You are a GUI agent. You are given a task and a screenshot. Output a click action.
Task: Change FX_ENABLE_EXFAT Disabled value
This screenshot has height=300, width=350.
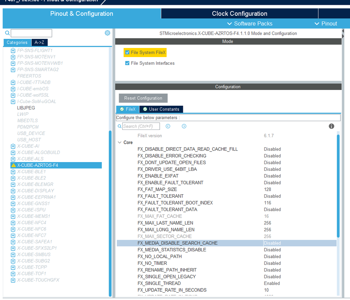[x=272, y=176]
